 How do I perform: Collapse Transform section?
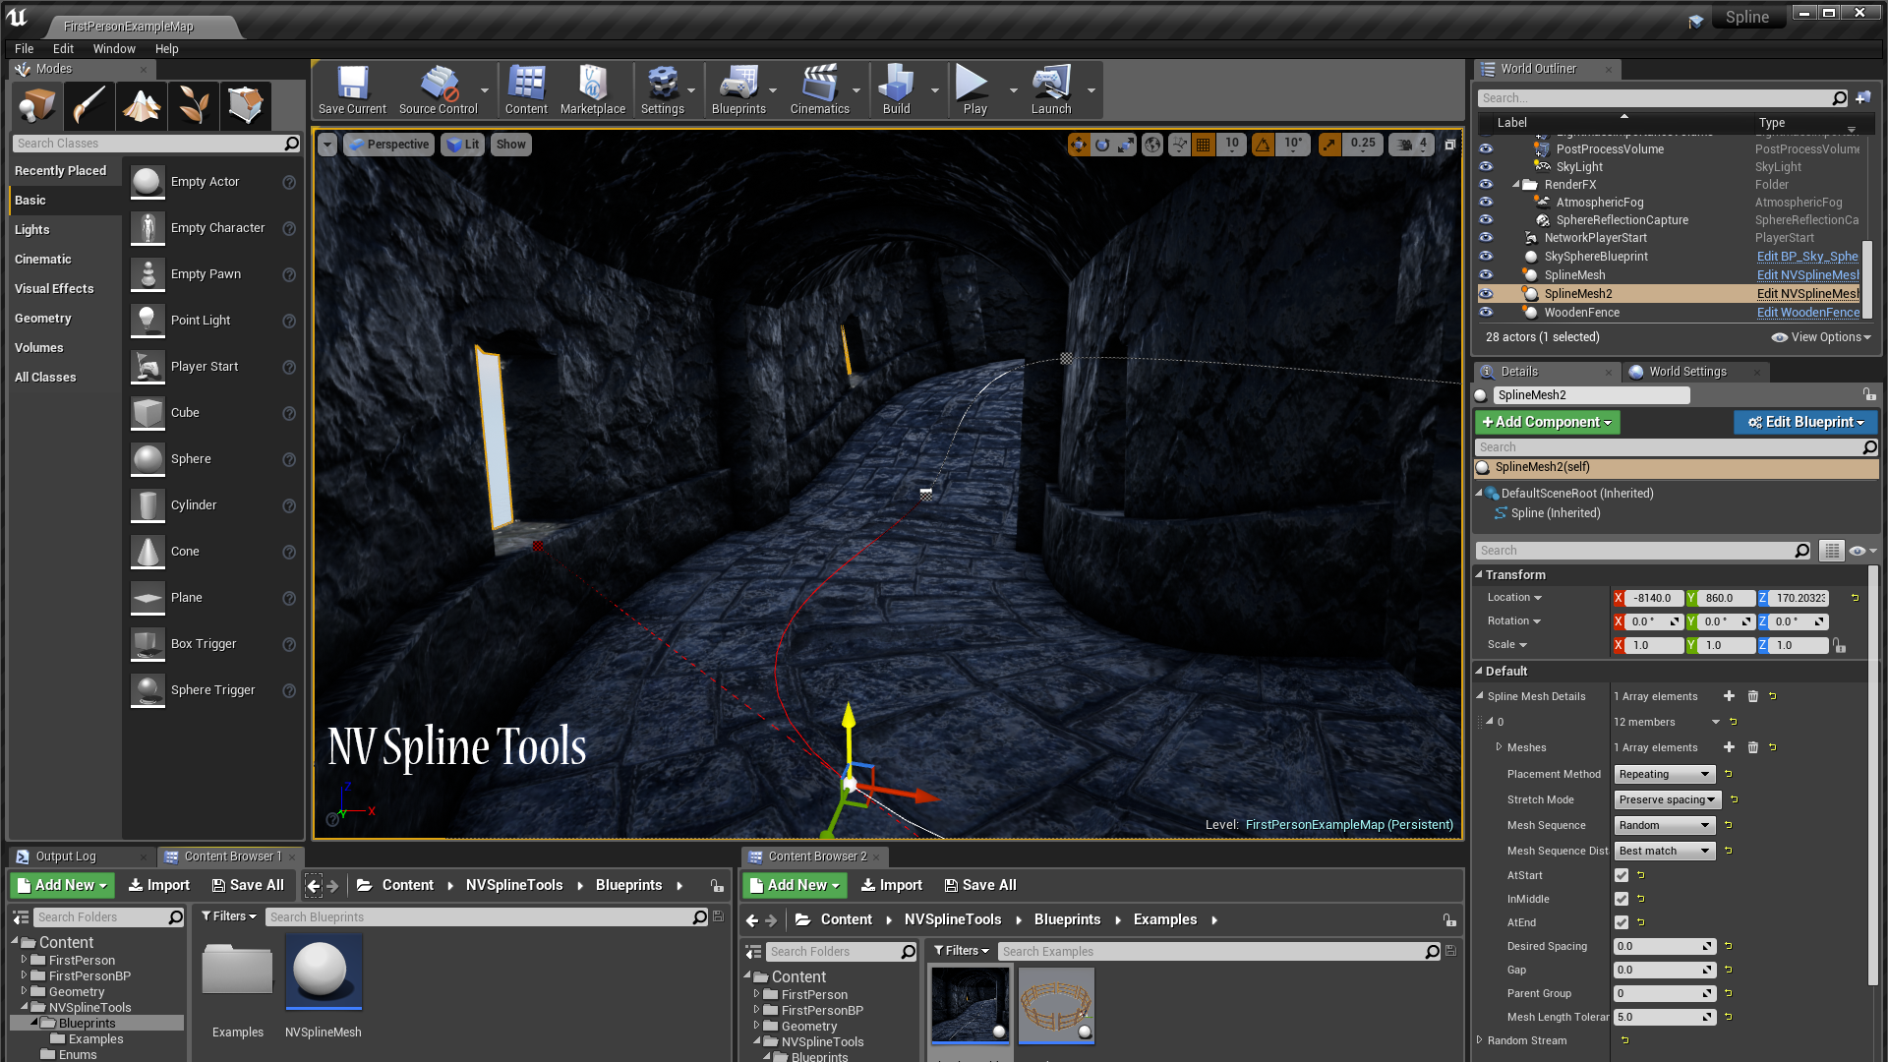[1479, 574]
